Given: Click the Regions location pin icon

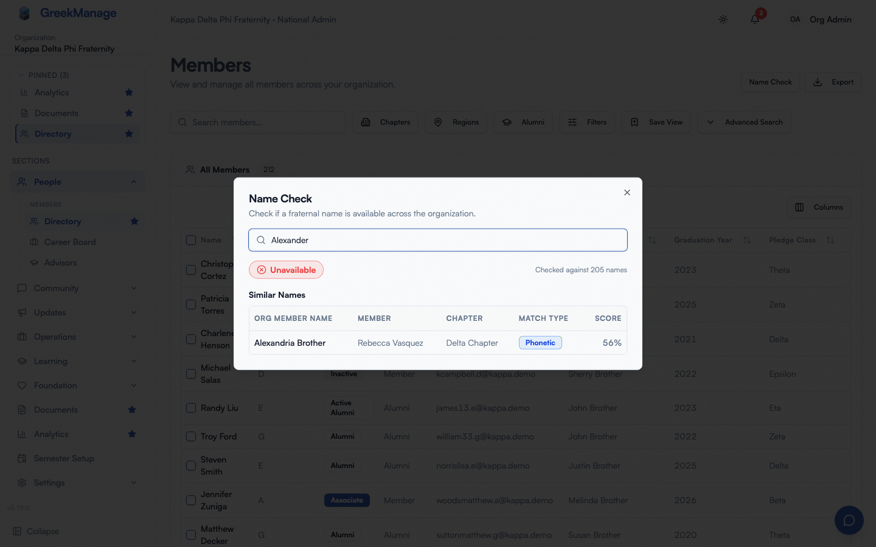Looking at the screenshot, I should [438, 122].
